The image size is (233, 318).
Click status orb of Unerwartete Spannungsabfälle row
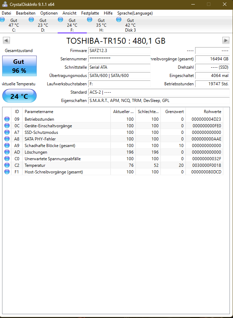pyautogui.click(x=7, y=158)
